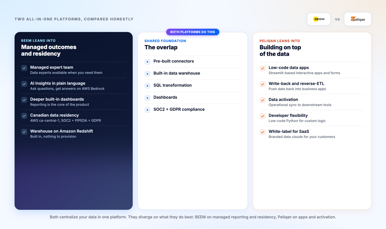The image size is (386, 229).
Task: Click the 'Data activation' title
Action: pyautogui.click(x=283, y=100)
